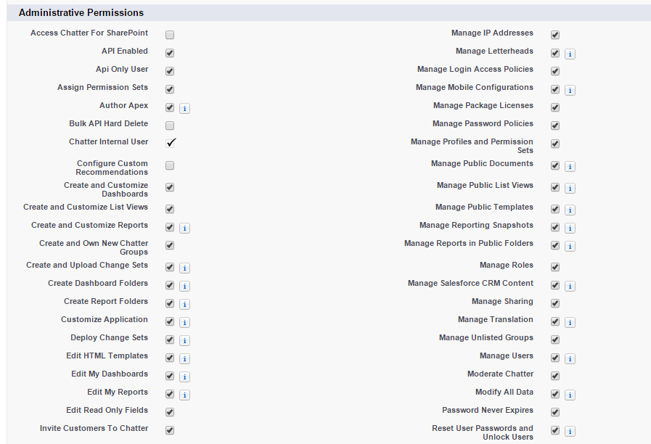Open info icon for Create Dashboard Folders
The image size is (651, 444).
(x=185, y=287)
